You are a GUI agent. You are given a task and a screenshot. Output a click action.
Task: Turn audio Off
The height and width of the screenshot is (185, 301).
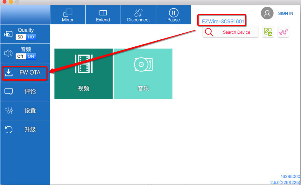pos(21,56)
